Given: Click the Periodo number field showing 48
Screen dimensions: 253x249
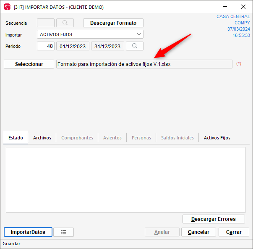Looking at the screenshot, I should pyautogui.click(x=46, y=46).
